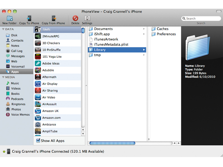
Task: Click in the Search field
Action: tap(201, 18)
